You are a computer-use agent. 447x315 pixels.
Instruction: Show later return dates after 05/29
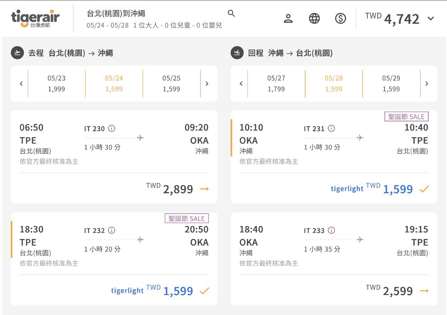(x=426, y=84)
